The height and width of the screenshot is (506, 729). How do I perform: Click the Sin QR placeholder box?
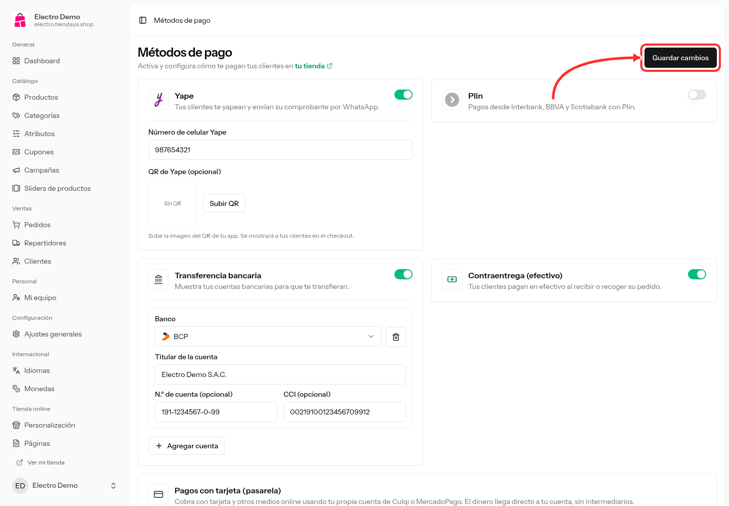pos(173,203)
